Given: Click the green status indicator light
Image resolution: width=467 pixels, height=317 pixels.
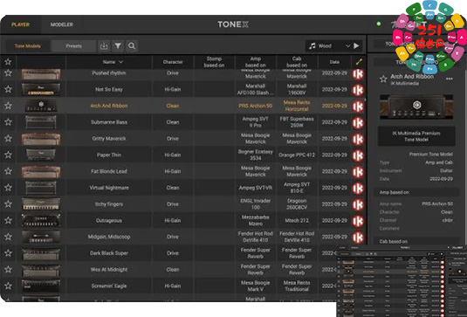Looking at the screenshot, I should [x=379, y=24].
